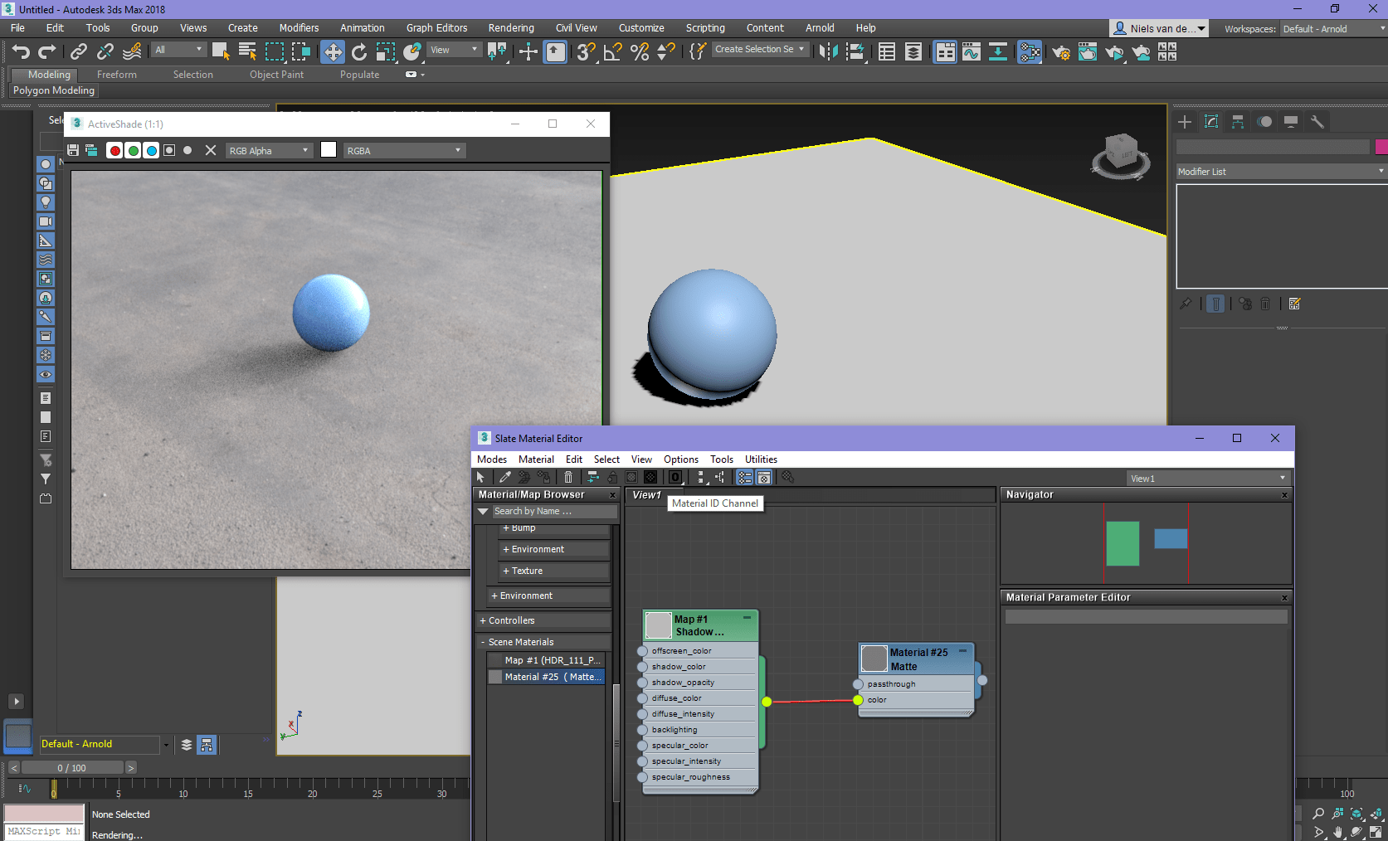Open Render Setup teapot with gear
Screen dimensions: 1388x841
[1061, 52]
